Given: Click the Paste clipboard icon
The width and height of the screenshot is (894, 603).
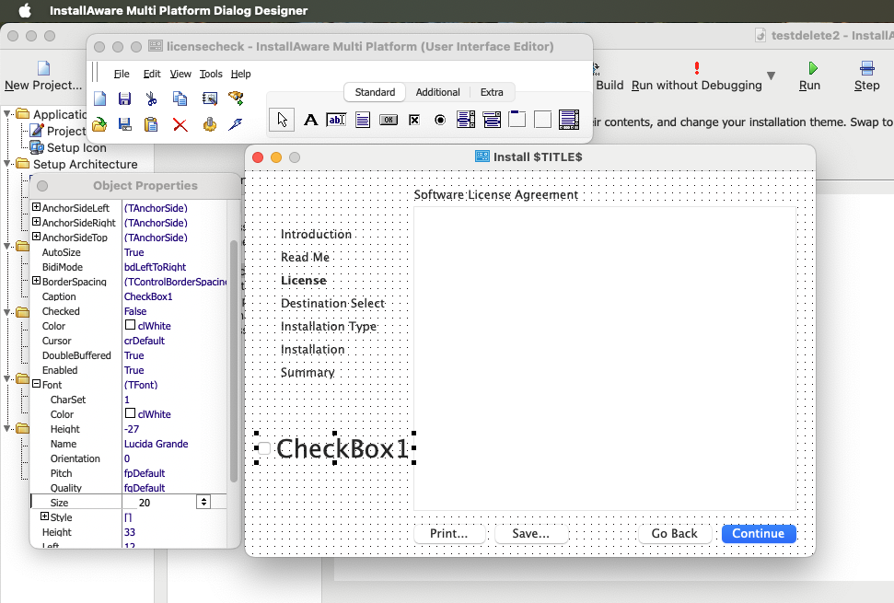Looking at the screenshot, I should pyautogui.click(x=151, y=124).
